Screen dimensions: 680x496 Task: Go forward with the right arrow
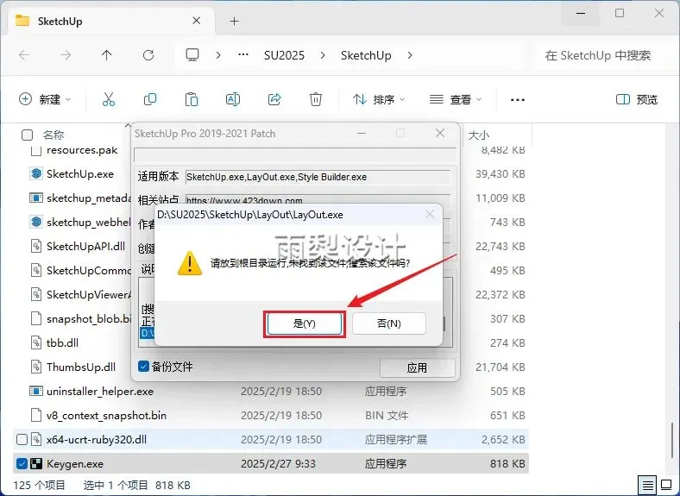66,55
